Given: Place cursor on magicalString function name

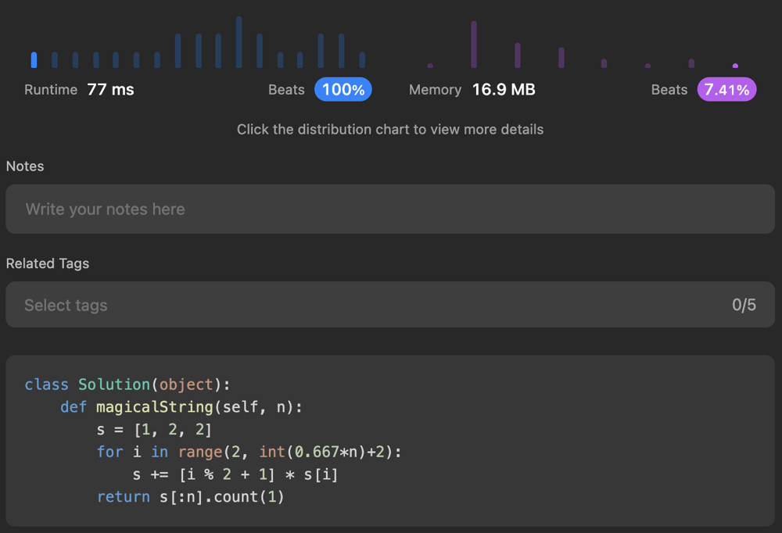Looking at the screenshot, I should (154, 407).
